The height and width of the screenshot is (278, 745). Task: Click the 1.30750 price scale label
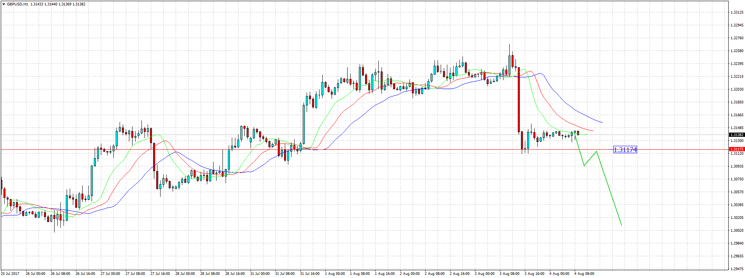tap(736, 179)
